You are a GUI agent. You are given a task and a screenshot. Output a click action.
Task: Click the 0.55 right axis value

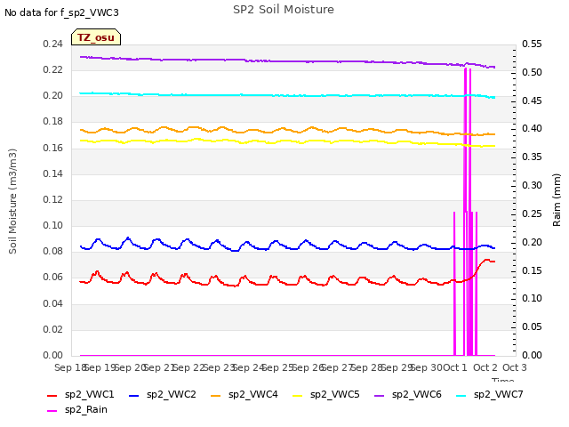pyautogui.click(x=532, y=44)
